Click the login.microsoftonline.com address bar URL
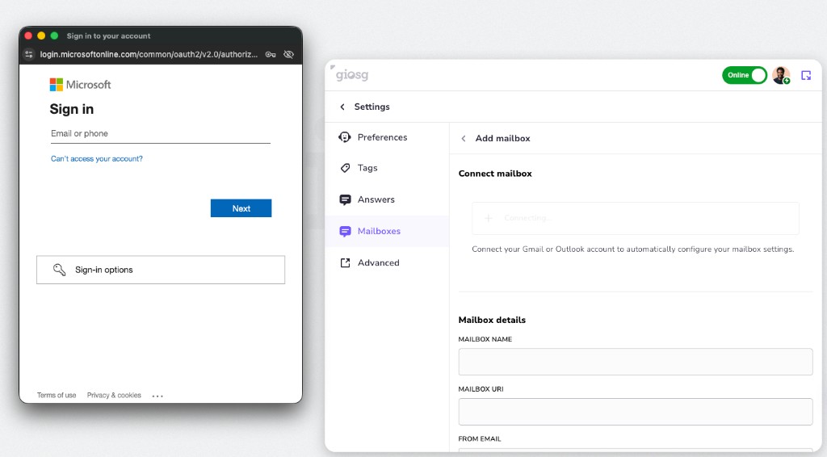 pos(149,54)
